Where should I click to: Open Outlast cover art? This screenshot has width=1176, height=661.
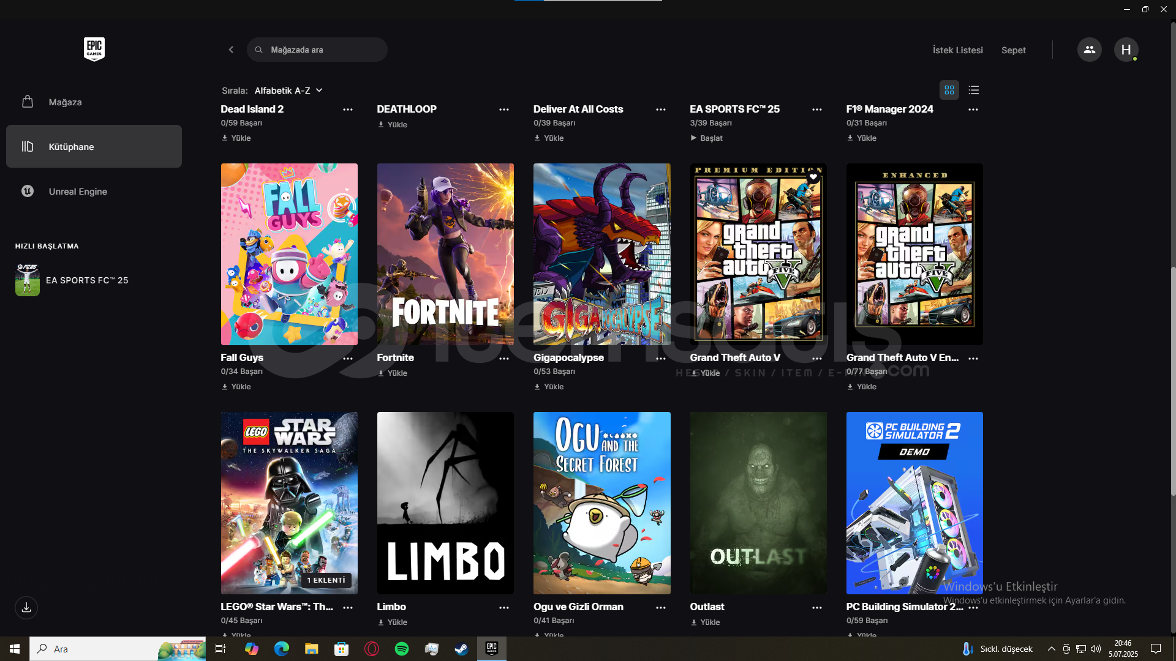pyautogui.click(x=758, y=503)
